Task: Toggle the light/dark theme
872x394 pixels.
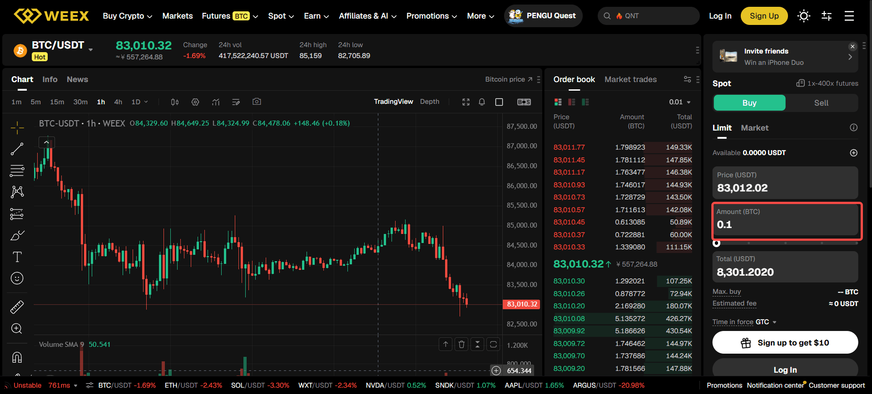Action: 804,16
